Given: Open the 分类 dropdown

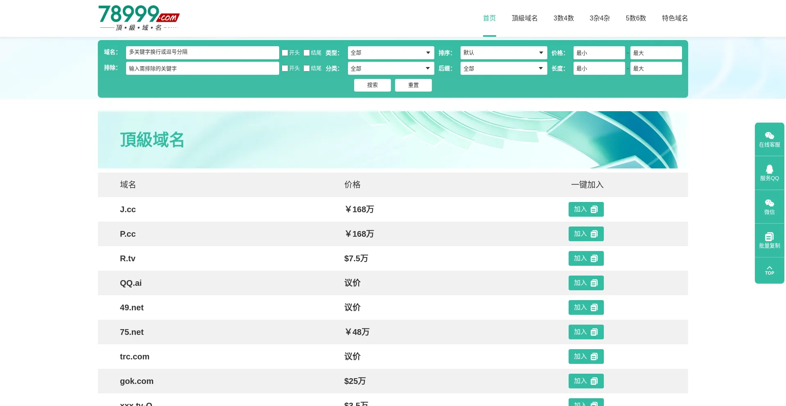Looking at the screenshot, I should coord(391,68).
